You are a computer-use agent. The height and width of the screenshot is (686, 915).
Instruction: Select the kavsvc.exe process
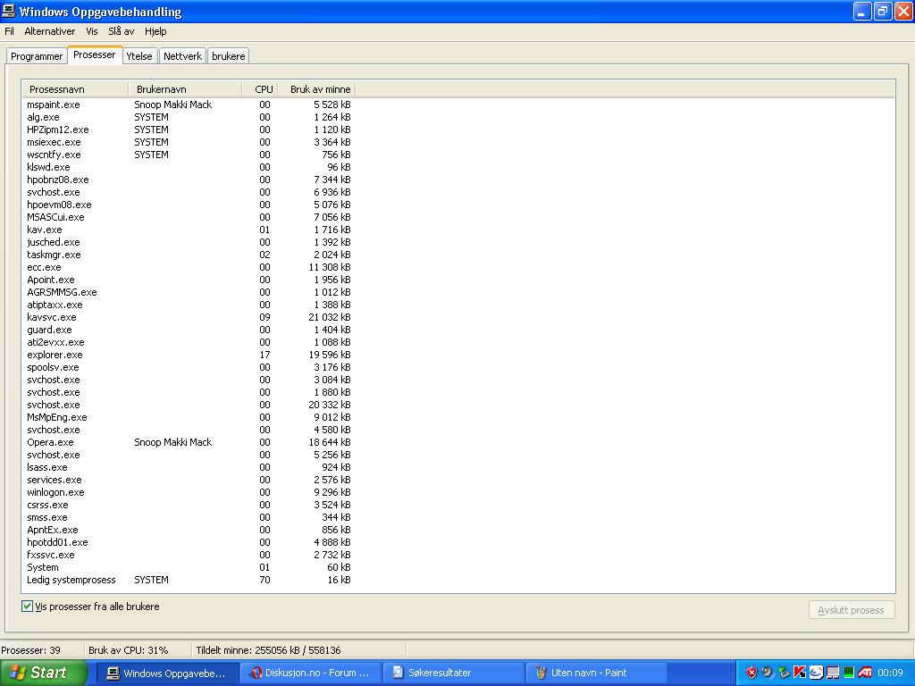(189, 317)
